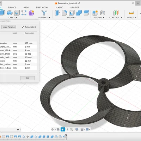
Task: Select the Combine tool icon
Action: 79,13
